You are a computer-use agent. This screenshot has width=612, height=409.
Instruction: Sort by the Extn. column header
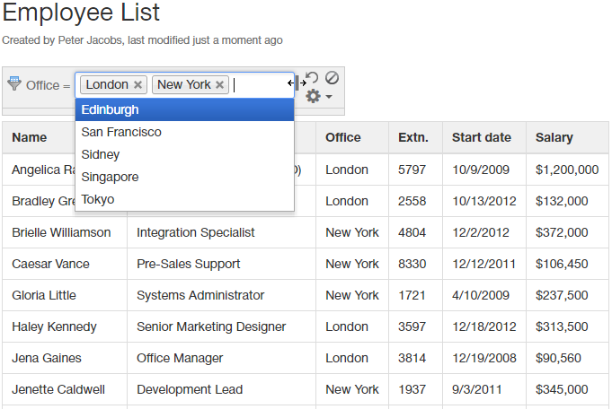click(x=413, y=137)
